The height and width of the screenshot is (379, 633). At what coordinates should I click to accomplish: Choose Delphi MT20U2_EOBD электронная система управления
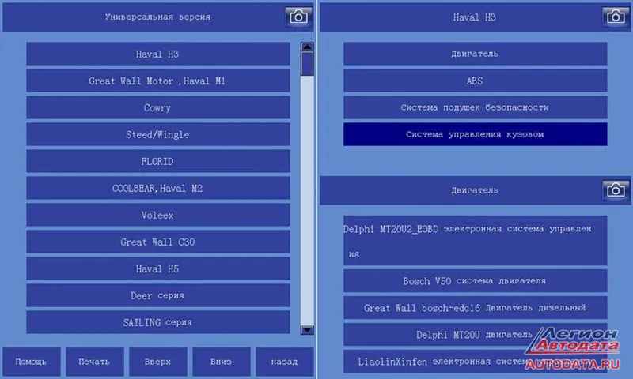[x=476, y=241]
